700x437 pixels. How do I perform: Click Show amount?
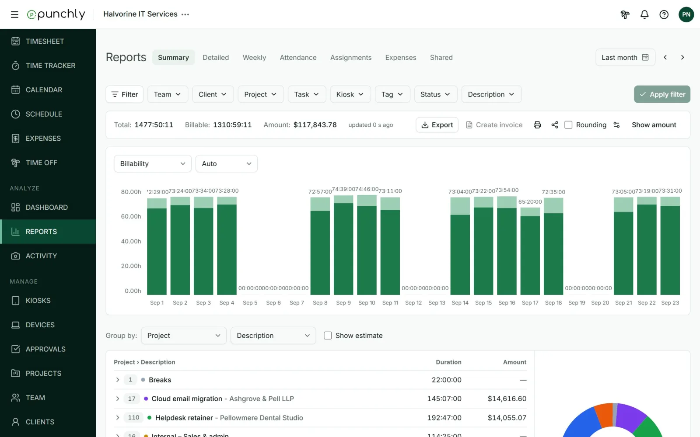click(x=654, y=125)
